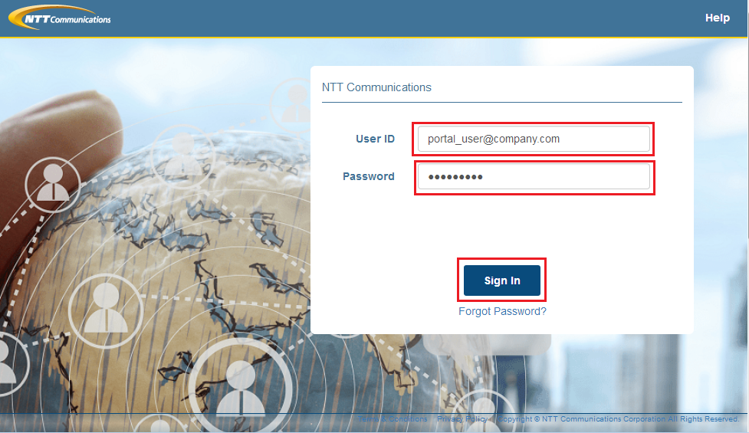The width and height of the screenshot is (749, 433).
Task: Open Terms & Conditions in the footer
Action: click(393, 419)
